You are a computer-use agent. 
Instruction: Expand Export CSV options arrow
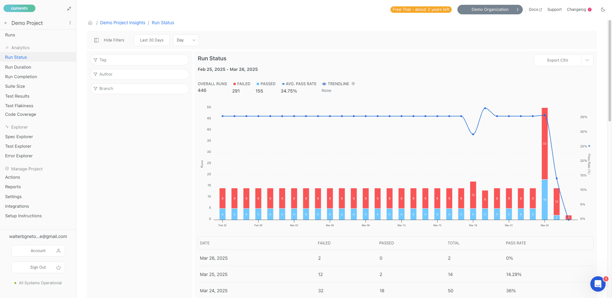pyautogui.click(x=587, y=60)
